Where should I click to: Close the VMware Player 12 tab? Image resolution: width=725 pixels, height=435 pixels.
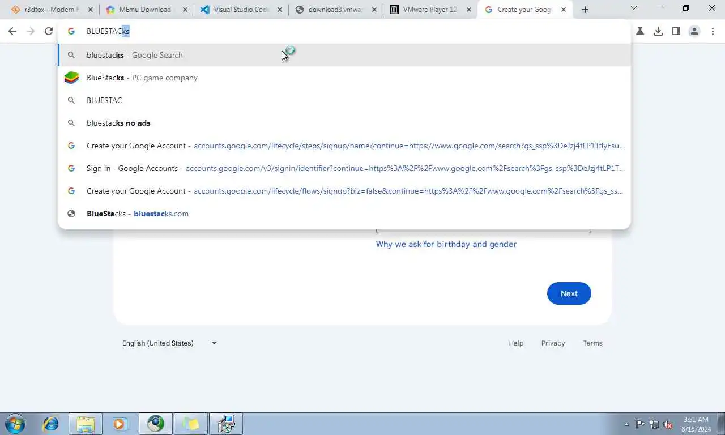[468, 10]
